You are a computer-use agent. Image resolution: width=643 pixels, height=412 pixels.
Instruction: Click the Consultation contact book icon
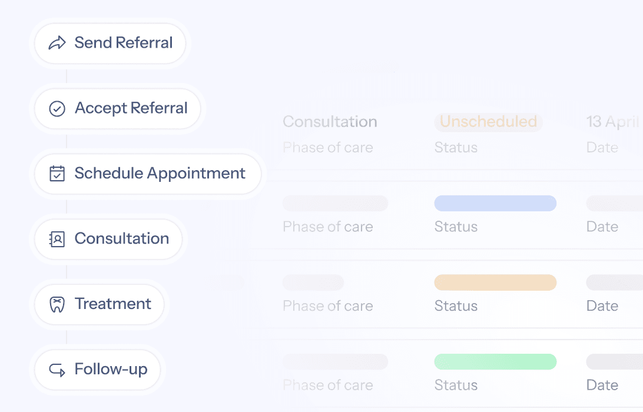click(x=57, y=239)
